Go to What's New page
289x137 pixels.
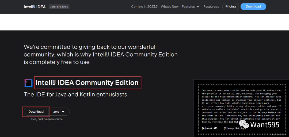pos(170,7)
